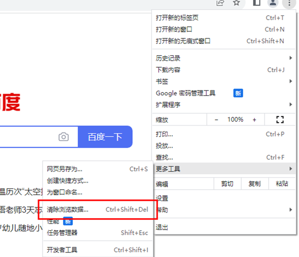Click the 粘贴 edit button

(x=282, y=184)
